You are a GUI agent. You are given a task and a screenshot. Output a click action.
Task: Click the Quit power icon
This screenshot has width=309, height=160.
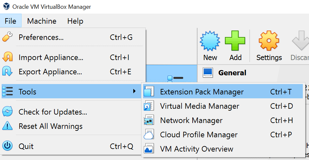tap(7, 146)
